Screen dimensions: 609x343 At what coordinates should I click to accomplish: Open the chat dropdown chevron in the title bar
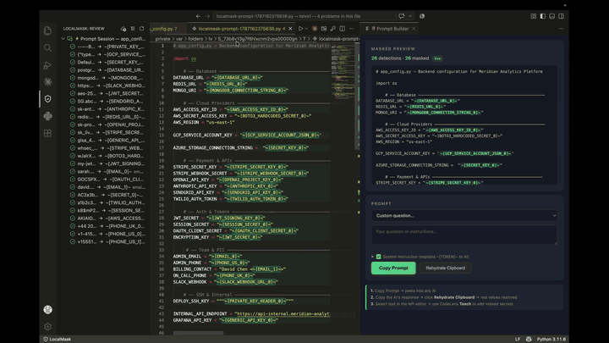pyautogui.click(x=409, y=16)
